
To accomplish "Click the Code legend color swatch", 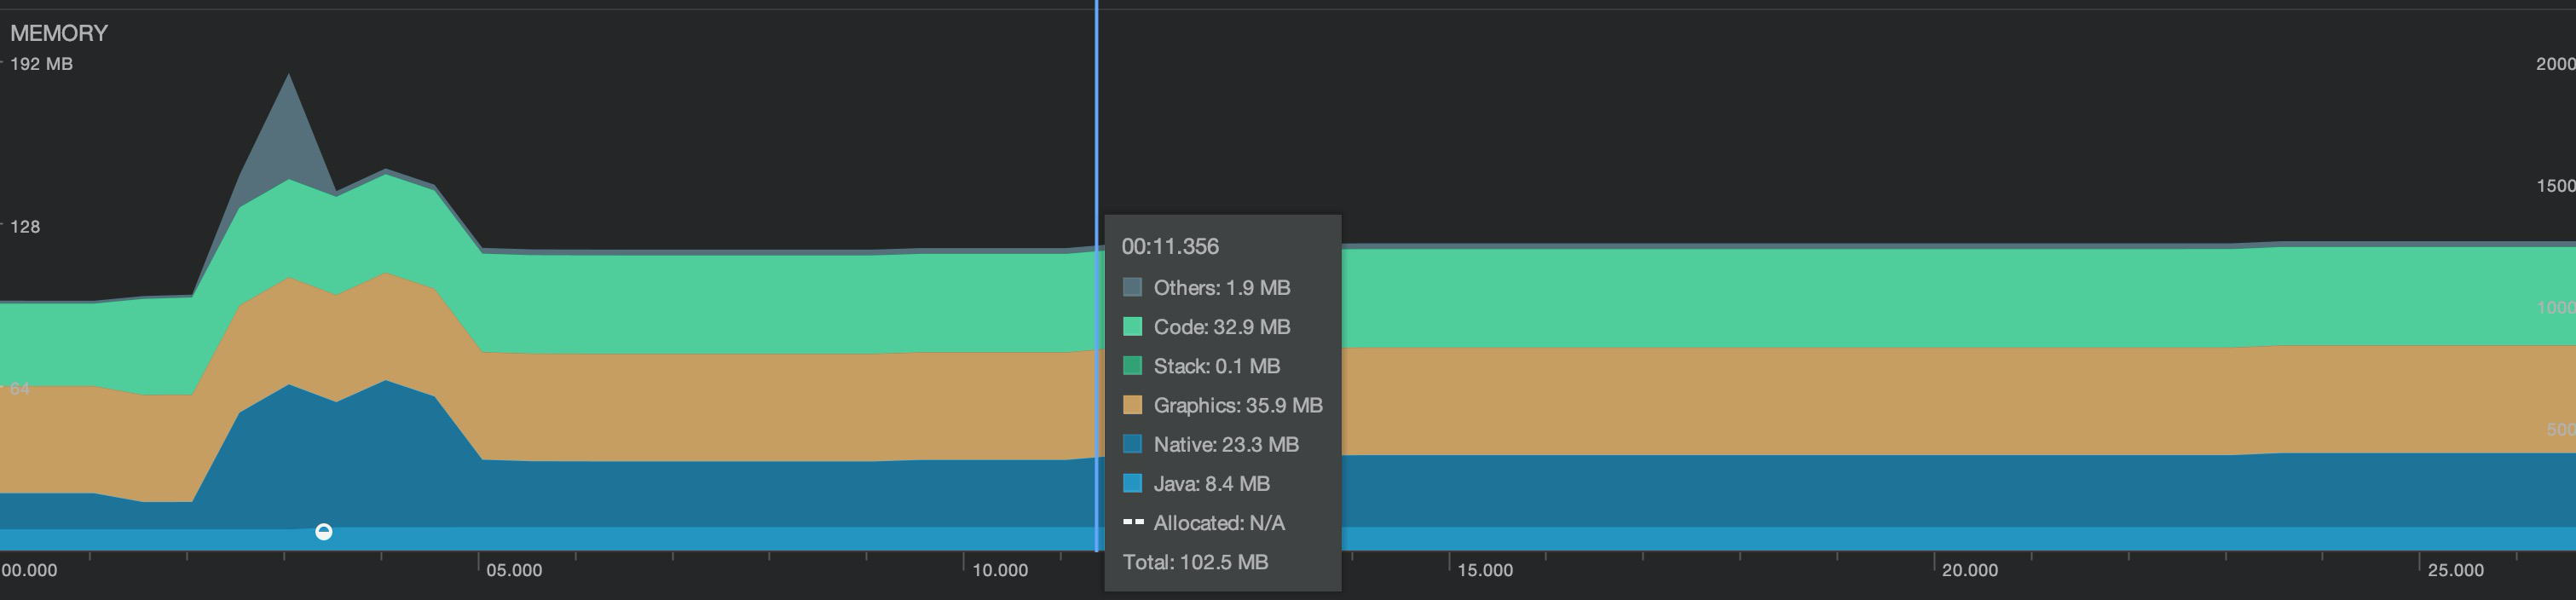I will pos(1132,327).
